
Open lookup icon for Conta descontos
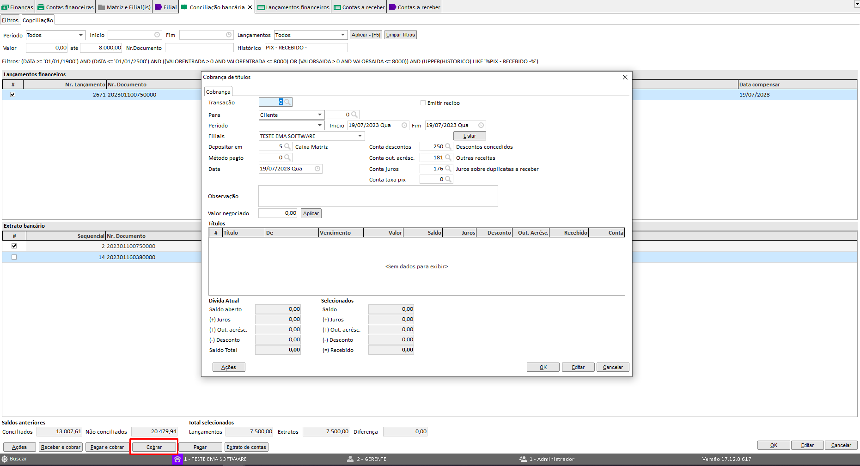point(448,146)
